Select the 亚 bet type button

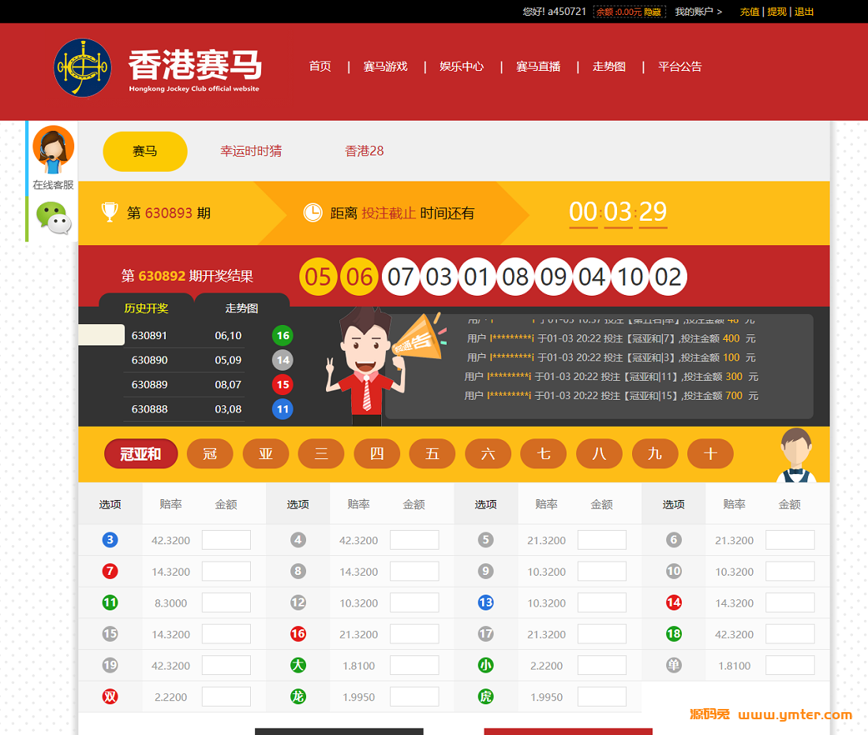[266, 454]
